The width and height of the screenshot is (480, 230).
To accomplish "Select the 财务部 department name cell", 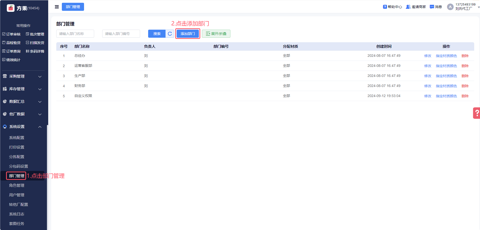I will click(80, 86).
